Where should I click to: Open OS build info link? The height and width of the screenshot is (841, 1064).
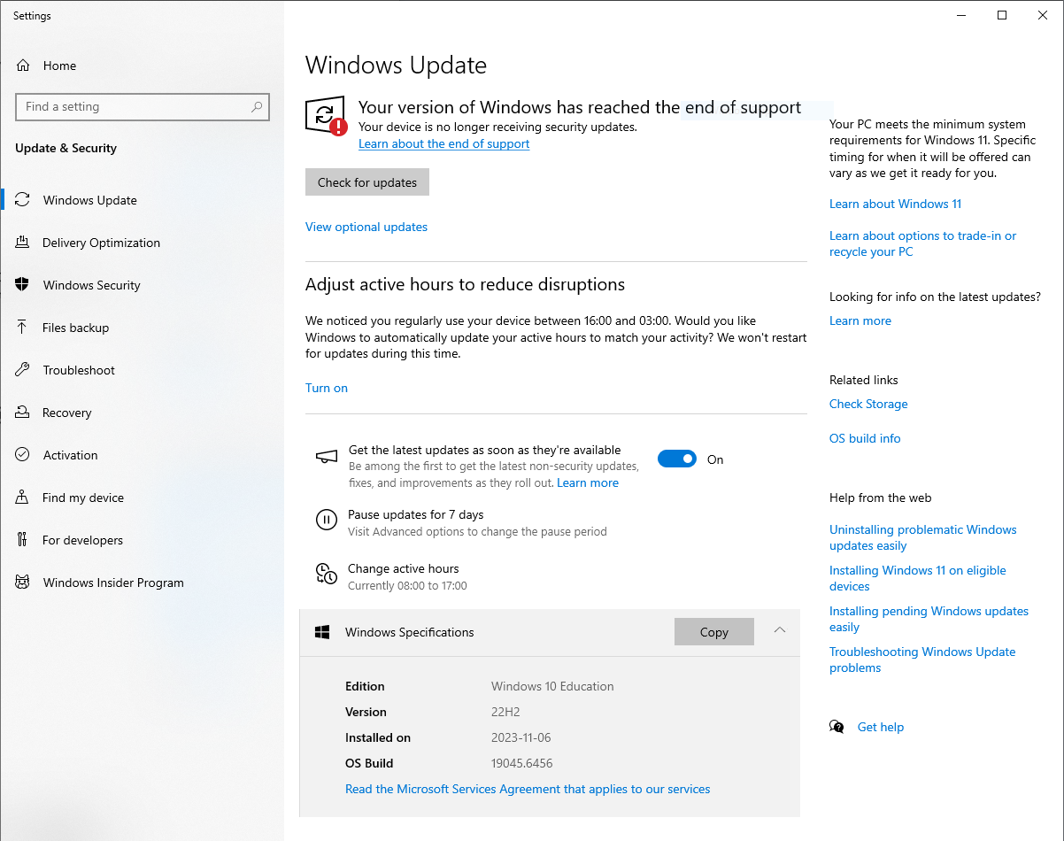pyautogui.click(x=865, y=438)
